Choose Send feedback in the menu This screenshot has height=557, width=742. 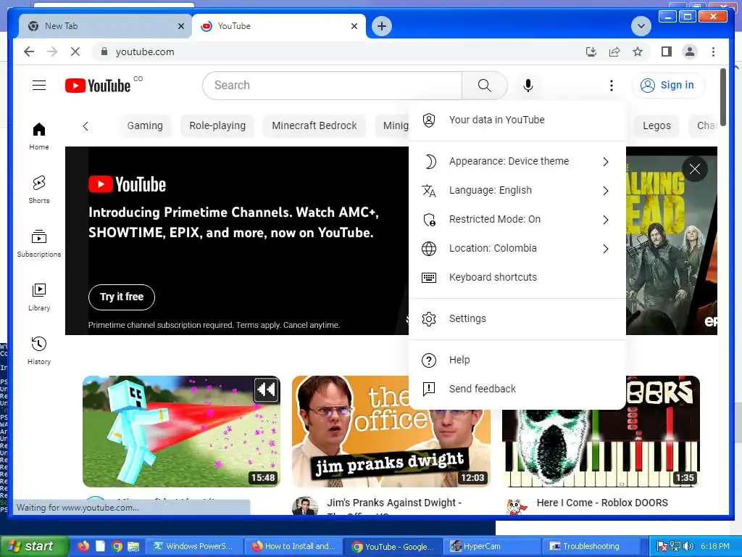(x=517, y=389)
